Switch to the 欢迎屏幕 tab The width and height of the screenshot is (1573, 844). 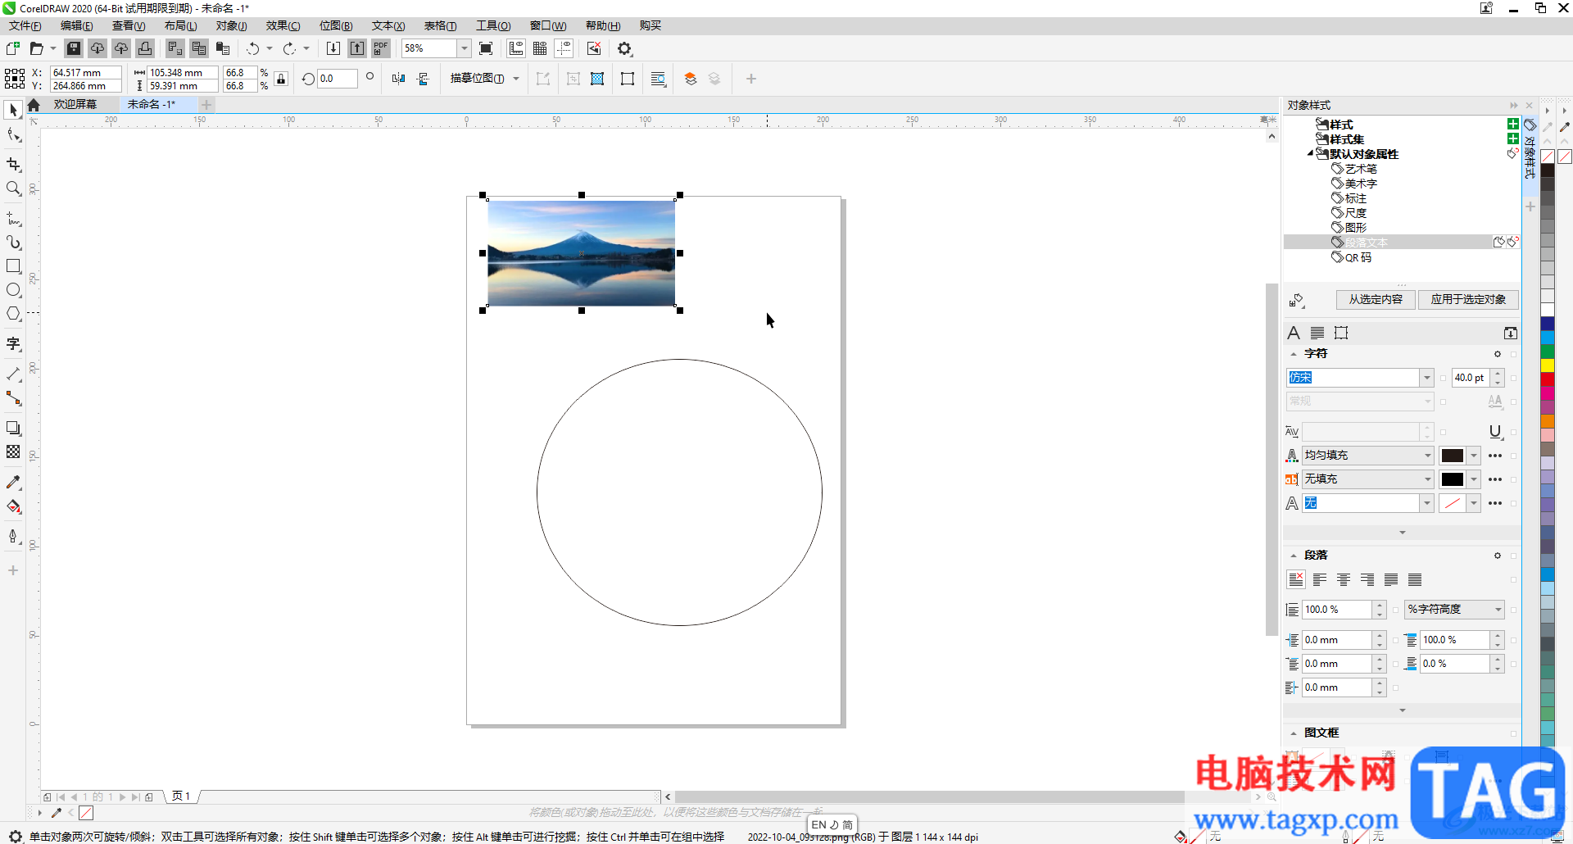[75, 104]
